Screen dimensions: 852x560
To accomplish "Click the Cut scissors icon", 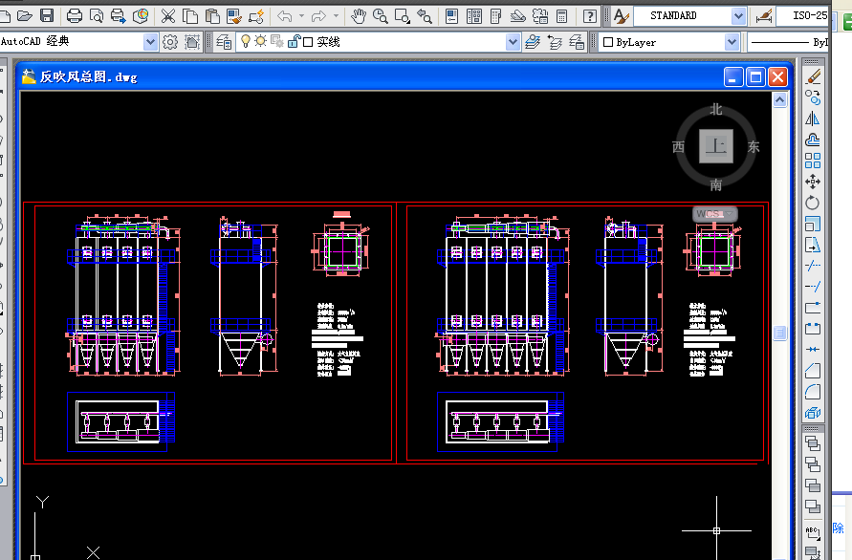I will tap(168, 15).
